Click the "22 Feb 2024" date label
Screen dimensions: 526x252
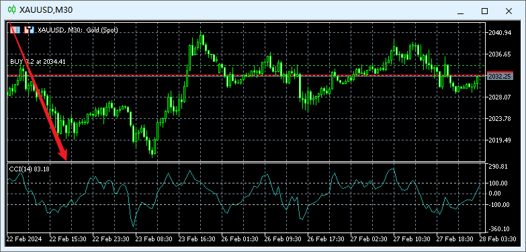point(24,239)
